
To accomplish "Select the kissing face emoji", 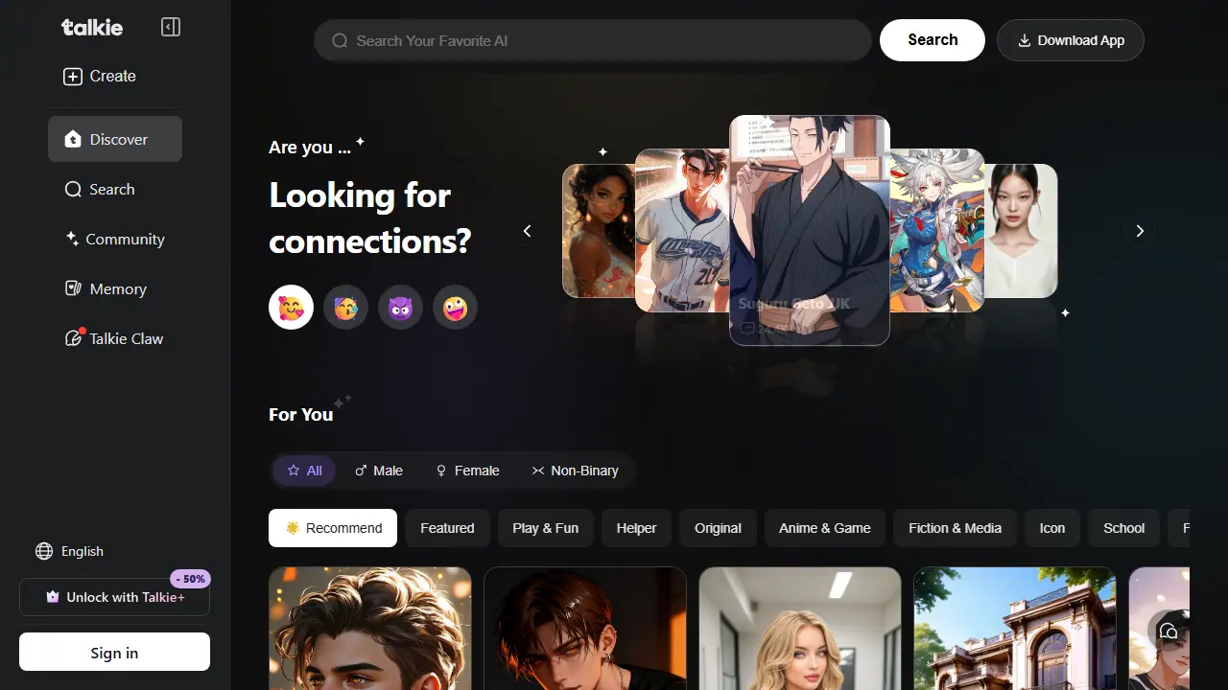I will [x=345, y=308].
